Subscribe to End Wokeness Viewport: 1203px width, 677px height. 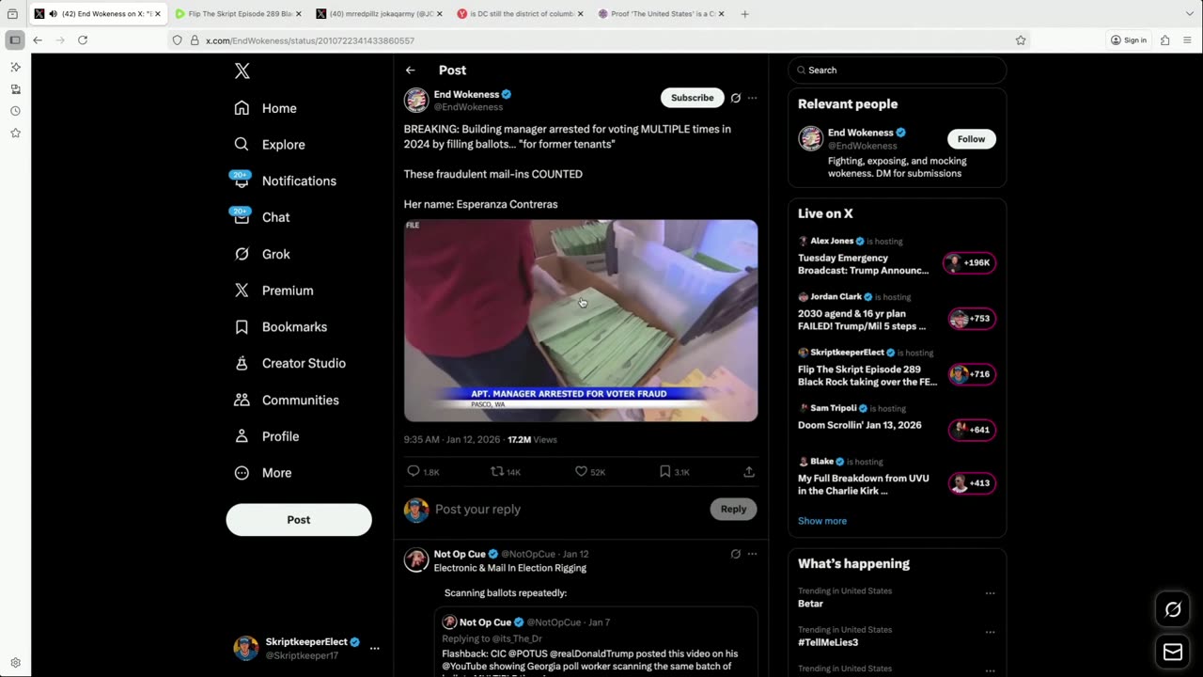[x=692, y=98]
